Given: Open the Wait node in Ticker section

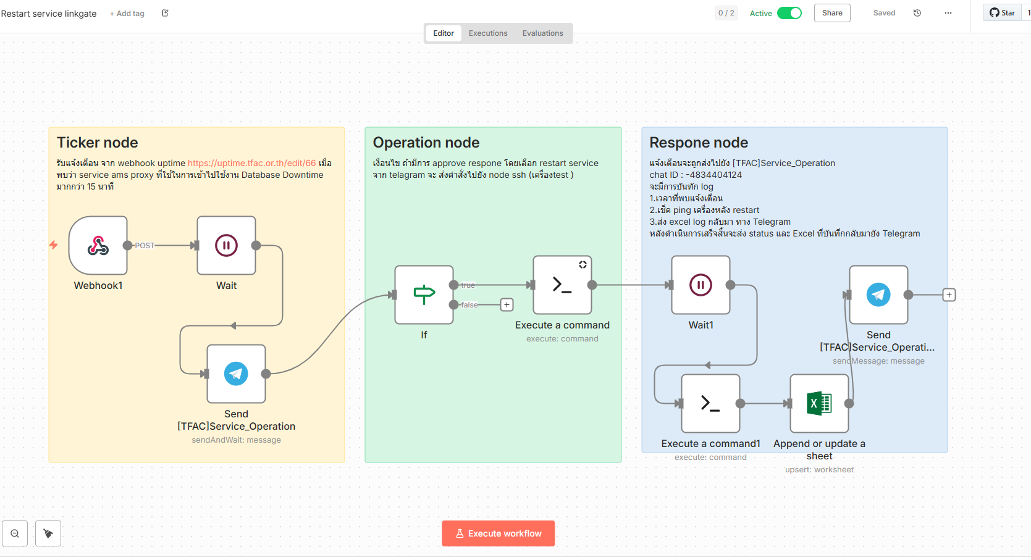Looking at the screenshot, I should pos(226,245).
